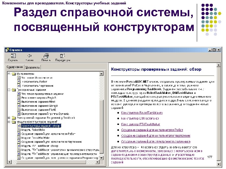The width and height of the screenshot is (226, 169).
Task: Open the Конструктор DMTaskMaker link
Action: click(x=140, y=119)
